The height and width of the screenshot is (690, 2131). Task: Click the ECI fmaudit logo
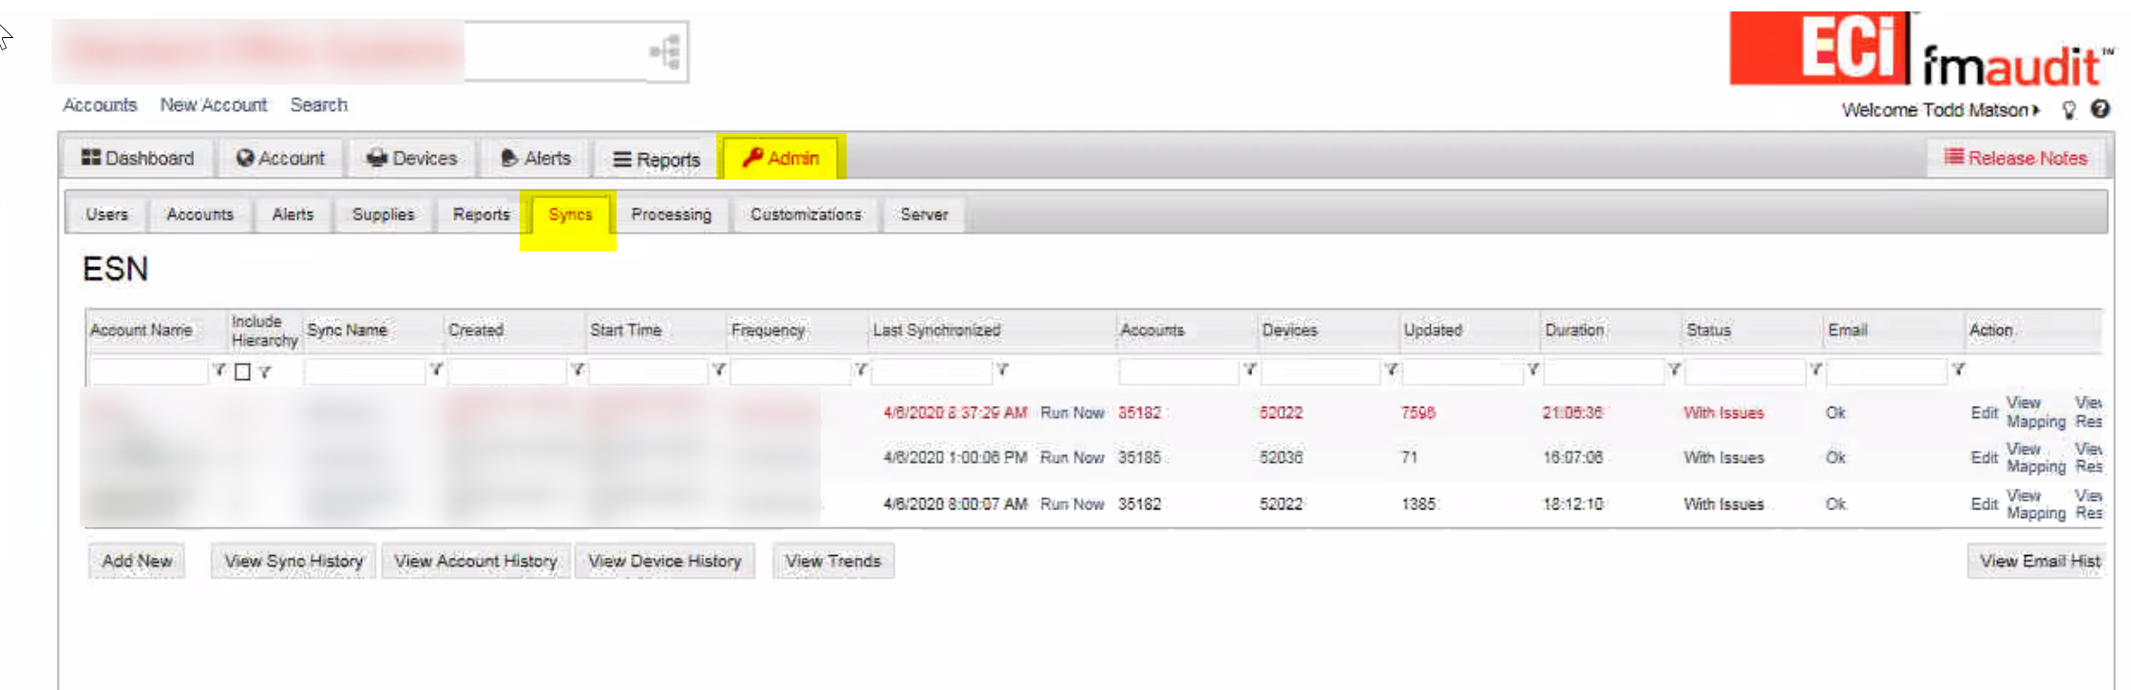tap(1921, 49)
